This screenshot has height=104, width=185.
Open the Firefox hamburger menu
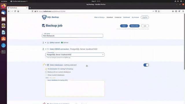coord(183,11)
